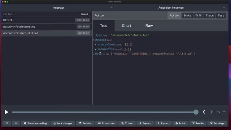This screenshot has width=231, height=130.
Task: Open Remote connection settings
Action: coord(198,123)
